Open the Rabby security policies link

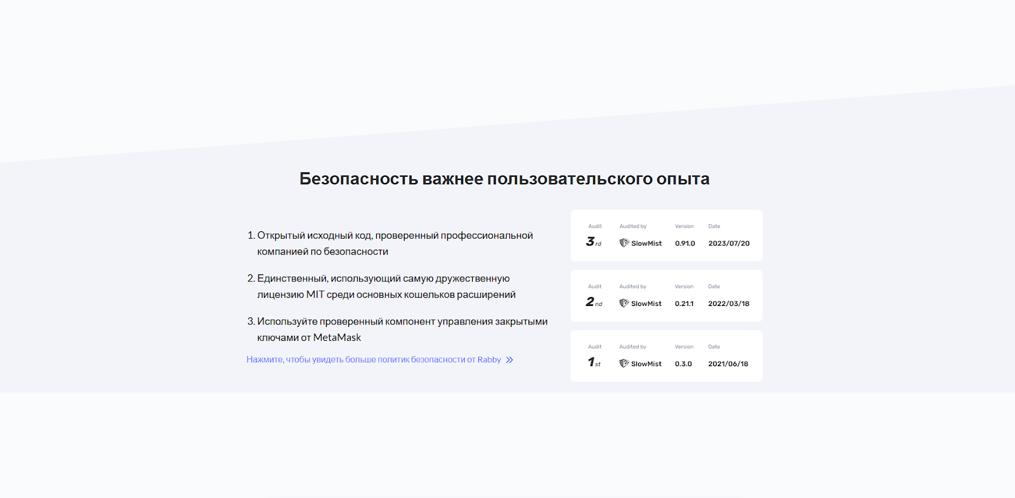(374, 360)
